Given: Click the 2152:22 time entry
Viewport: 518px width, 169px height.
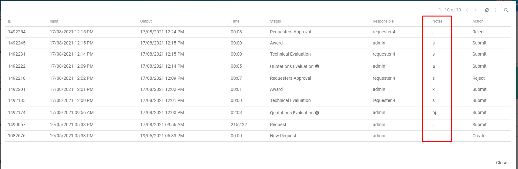Looking at the screenshot, I should point(239,125).
